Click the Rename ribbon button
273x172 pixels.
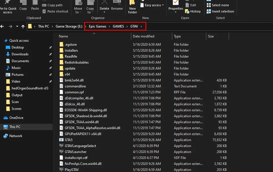[117, 6]
